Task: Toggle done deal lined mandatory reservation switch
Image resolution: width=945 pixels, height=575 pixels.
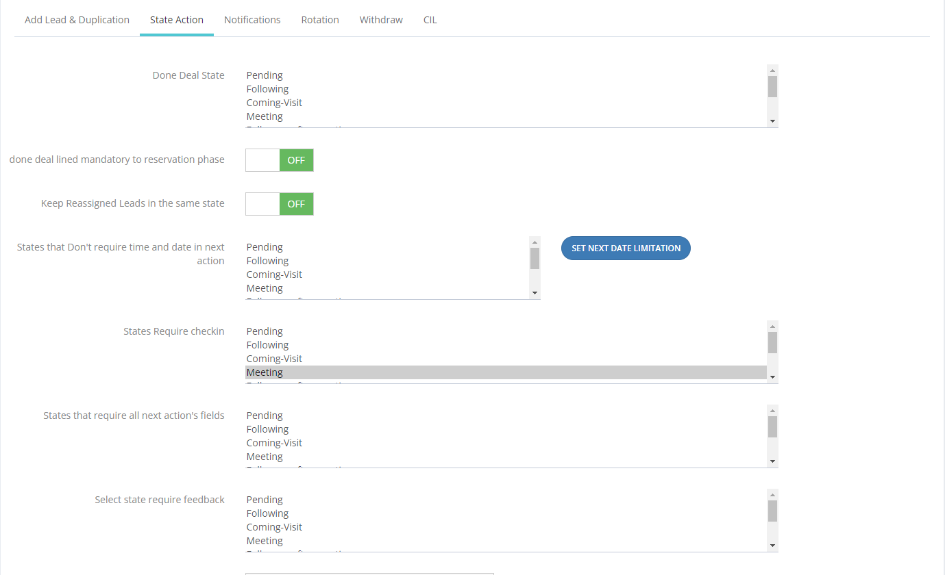Action: click(x=280, y=160)
